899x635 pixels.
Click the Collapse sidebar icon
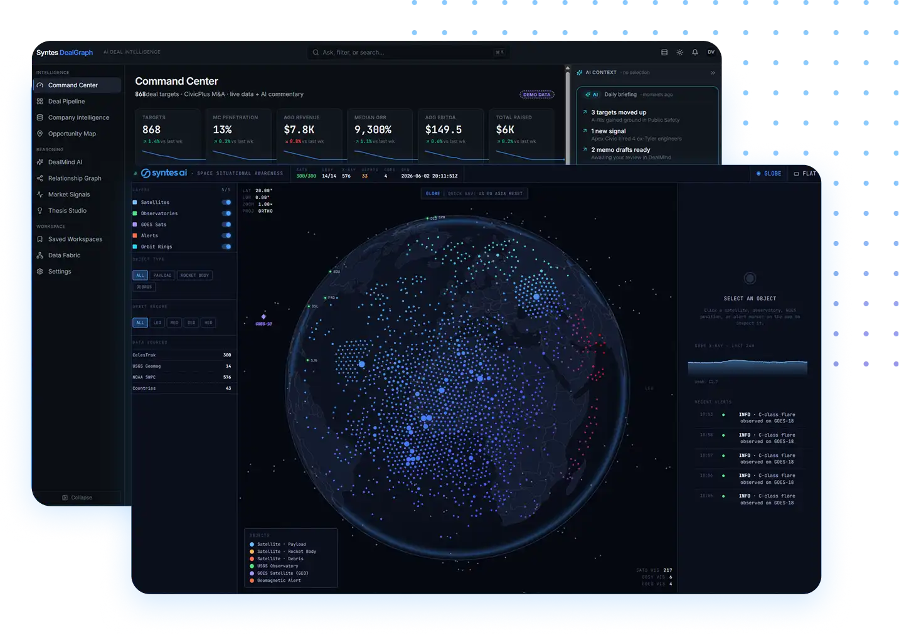tap(65, 498)
